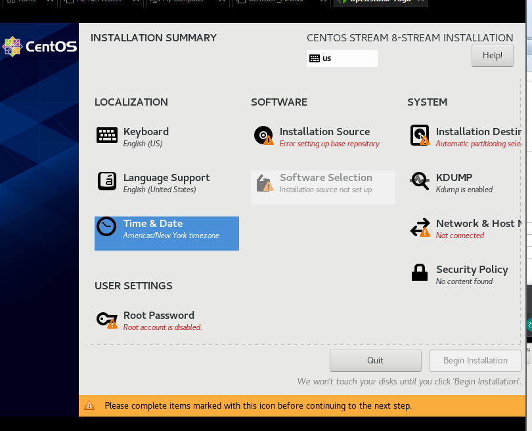Click the greyed Software Selection package icon
The image size is (532, 431).
tap(265, 183)
